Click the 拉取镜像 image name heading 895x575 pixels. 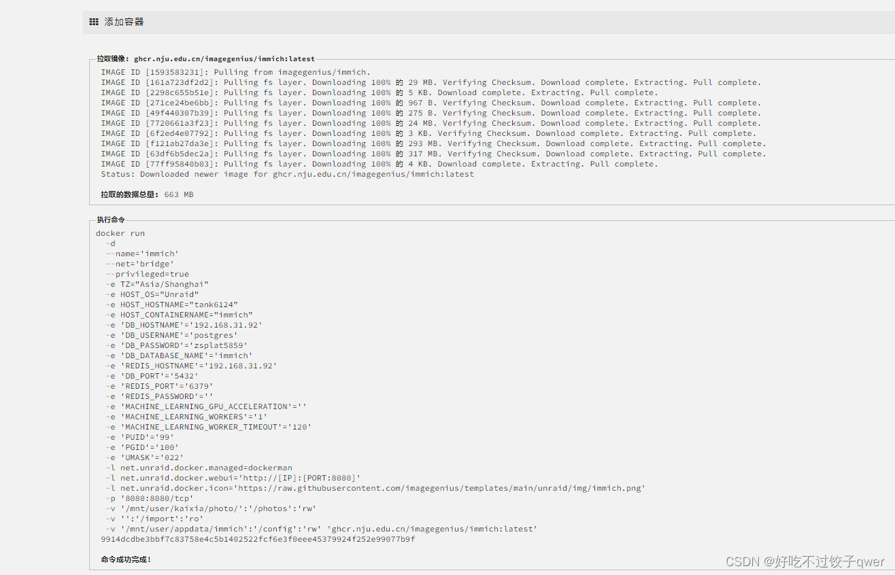point(206,59)
